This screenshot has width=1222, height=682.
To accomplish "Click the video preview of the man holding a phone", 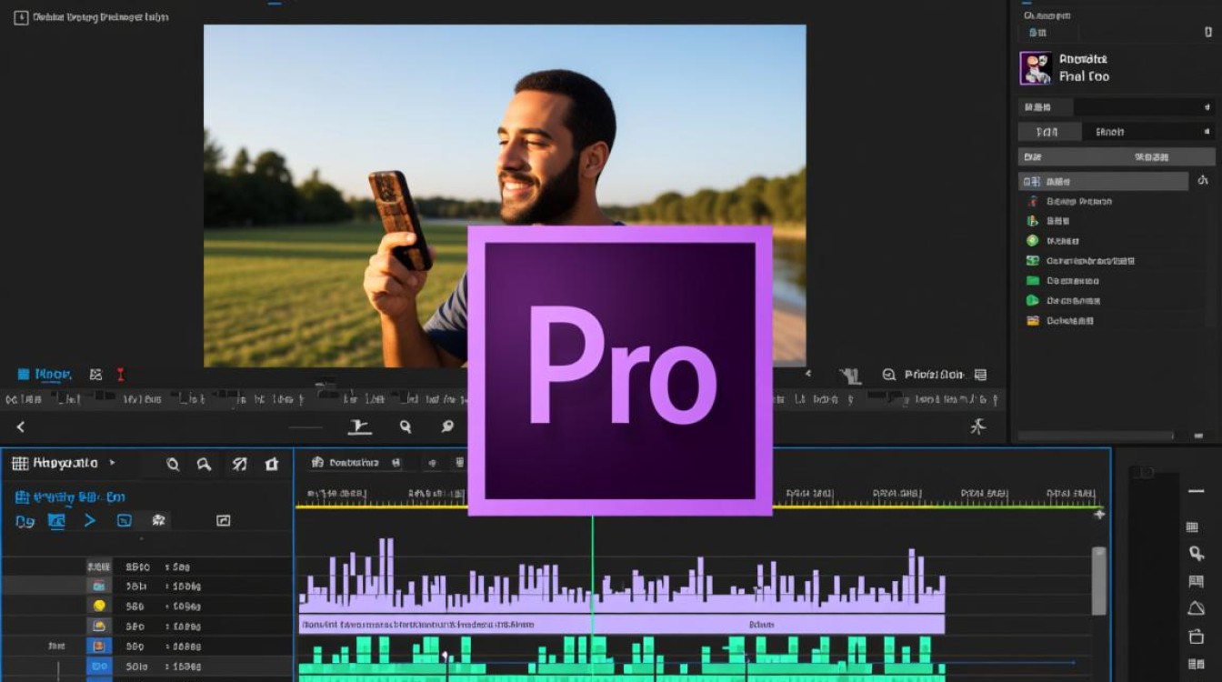I will (505, 196).
